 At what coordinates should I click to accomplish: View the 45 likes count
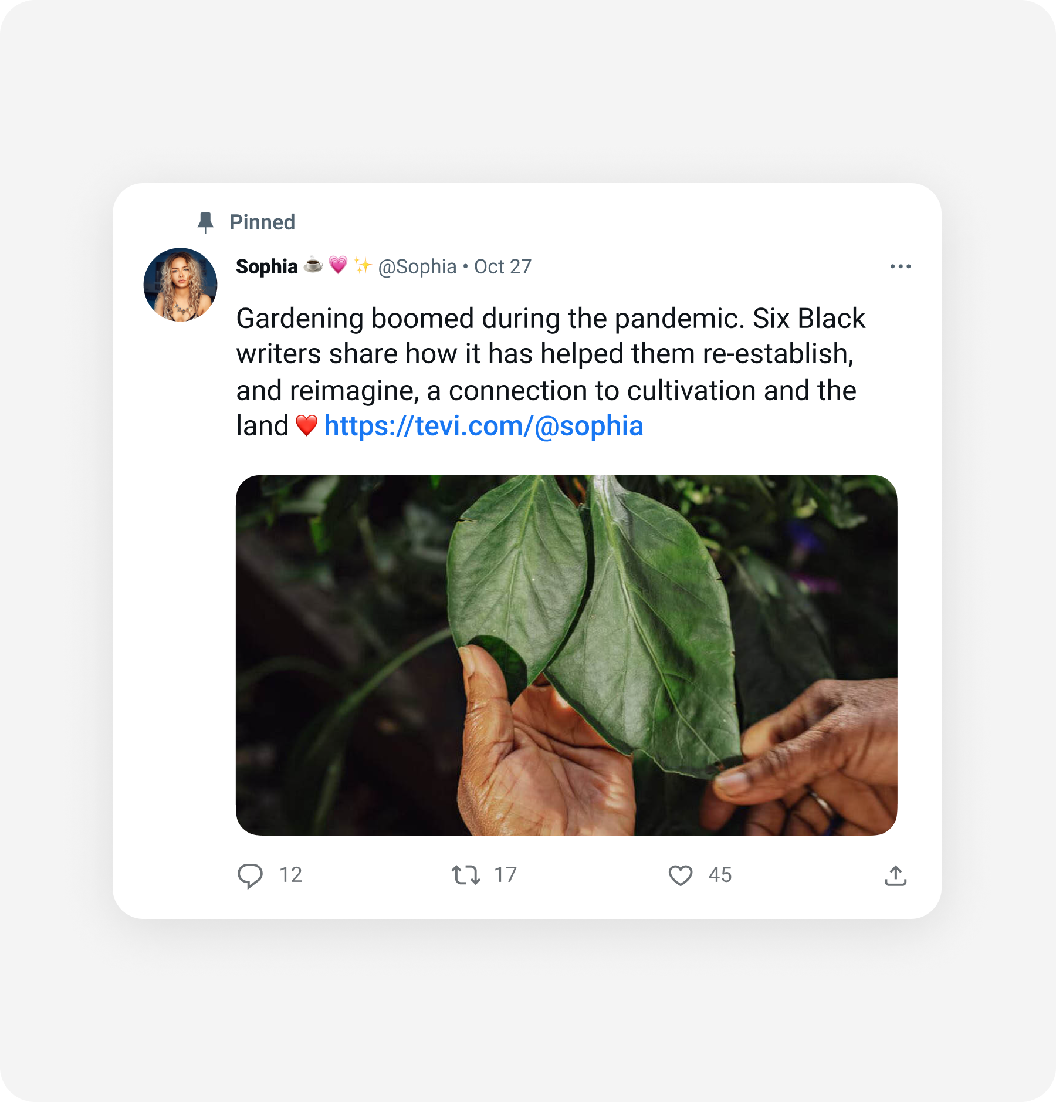(x=720, y=875)
